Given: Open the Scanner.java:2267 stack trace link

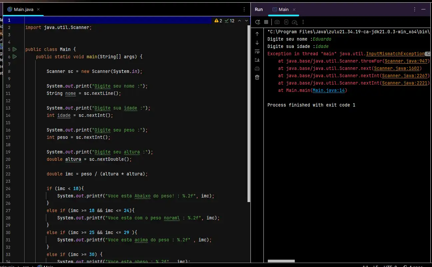Looking at the screenshot, I should pos(405,76).
